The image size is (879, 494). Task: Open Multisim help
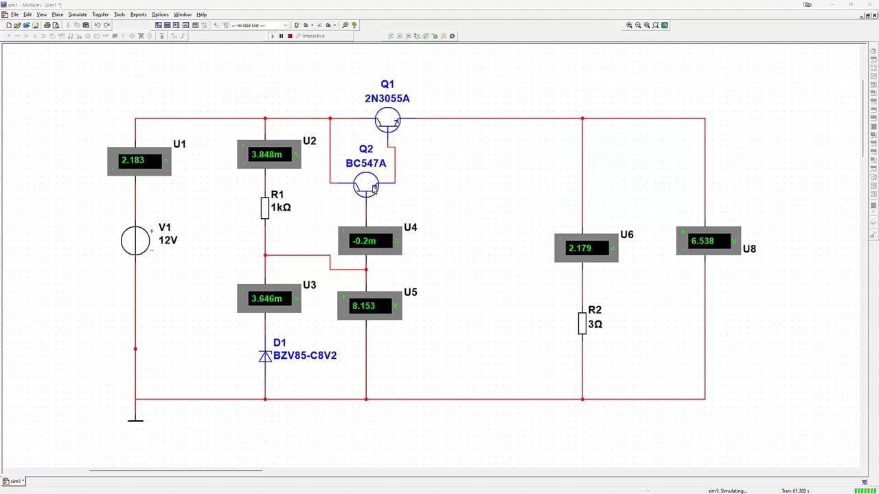coord(354,25)
